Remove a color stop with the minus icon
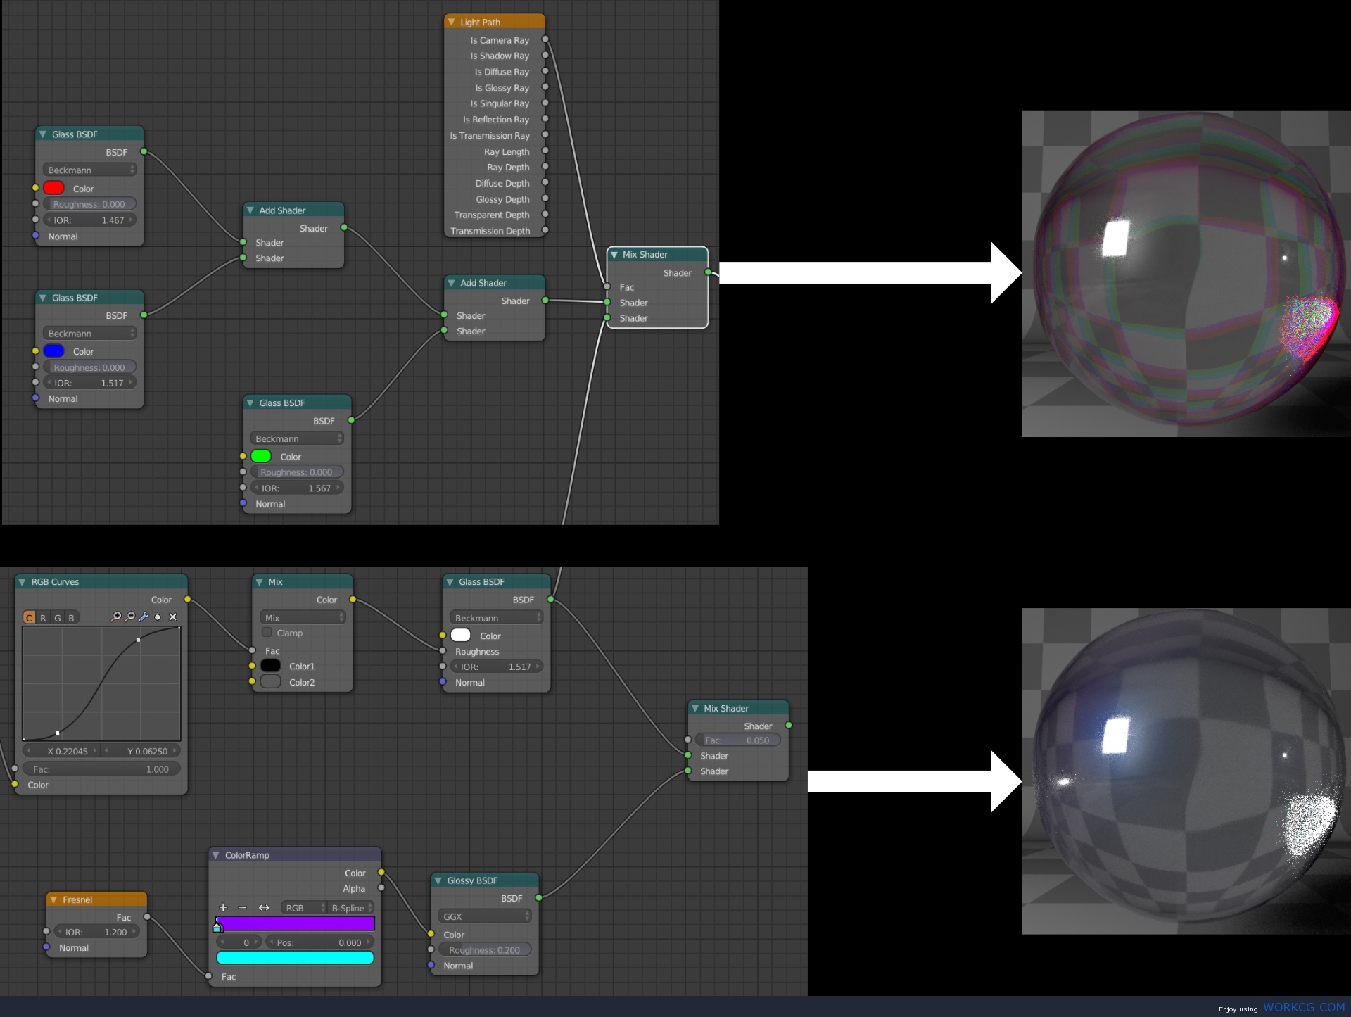This screenshot has height=1017, width=1351. [243, 908]
